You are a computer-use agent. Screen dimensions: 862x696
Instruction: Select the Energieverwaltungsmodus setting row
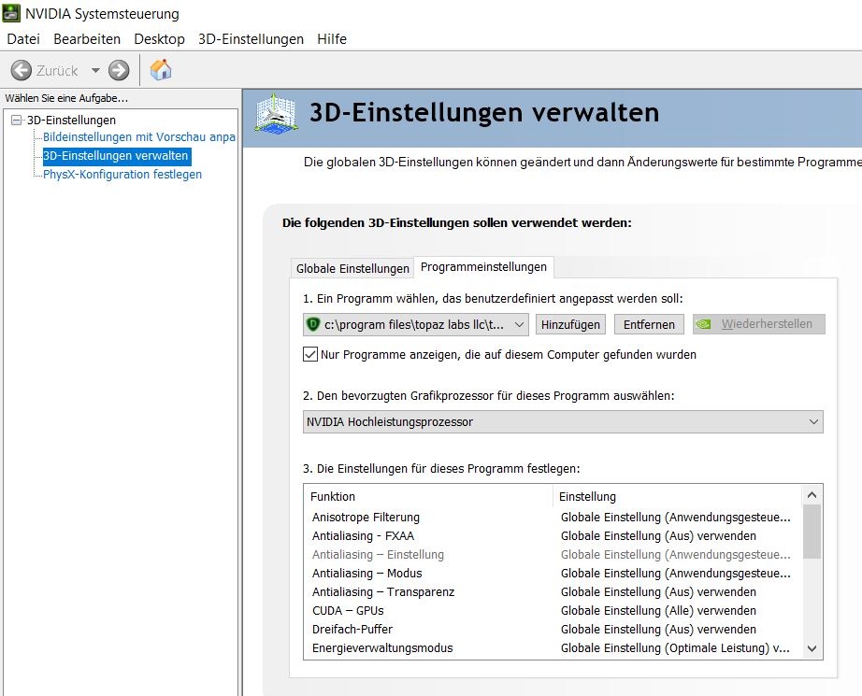[x=382, y=648]
